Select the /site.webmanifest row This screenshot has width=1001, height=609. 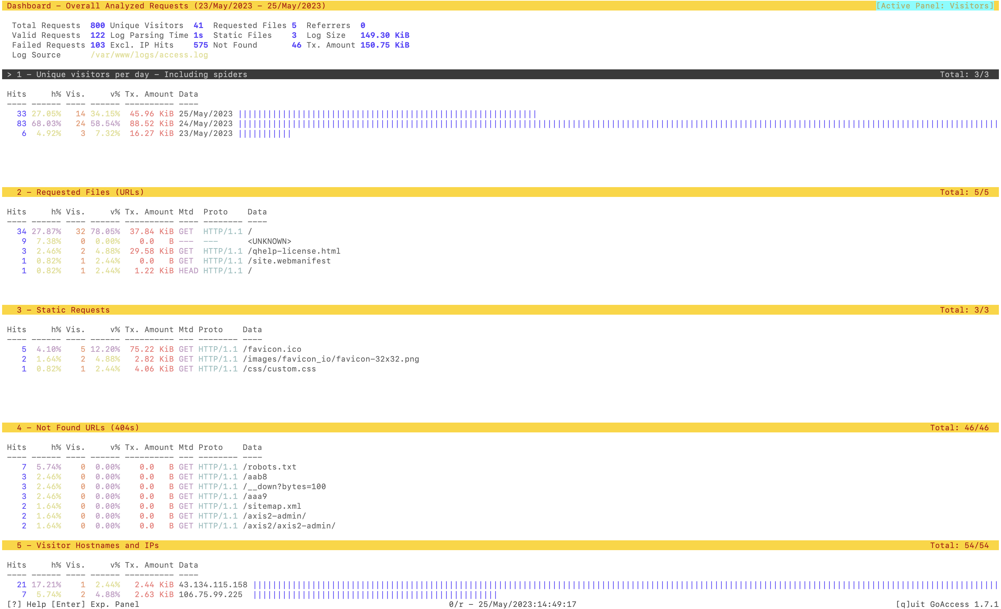[x=289, y=260]
